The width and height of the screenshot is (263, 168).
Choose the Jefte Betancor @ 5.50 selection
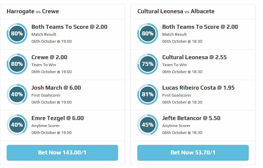(191, 118)
